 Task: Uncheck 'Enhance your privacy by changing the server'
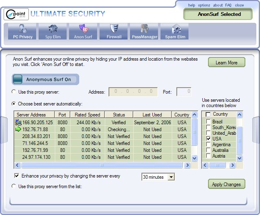[x=17, y=176]
